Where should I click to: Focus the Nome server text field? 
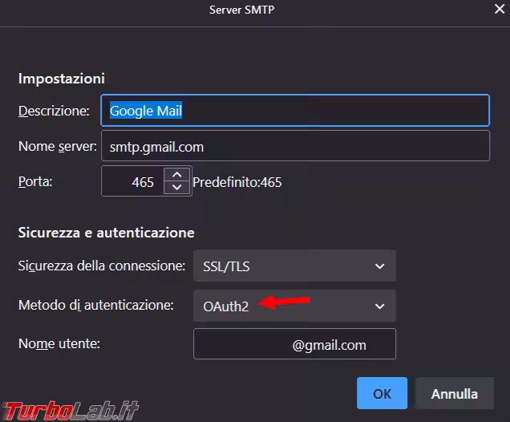294,147
